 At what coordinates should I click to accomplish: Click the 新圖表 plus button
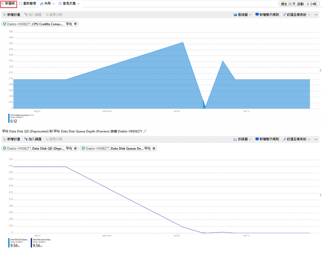[x=9, y=4]
